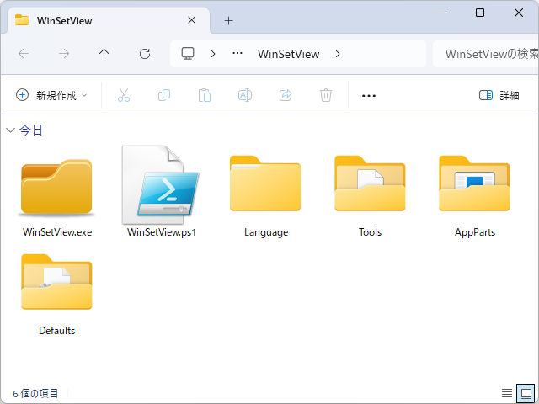Select the WinSetView.ps1 PowerShell script icon
The image size is (539, 404).
pyautogui.click(x=161, y=185)
